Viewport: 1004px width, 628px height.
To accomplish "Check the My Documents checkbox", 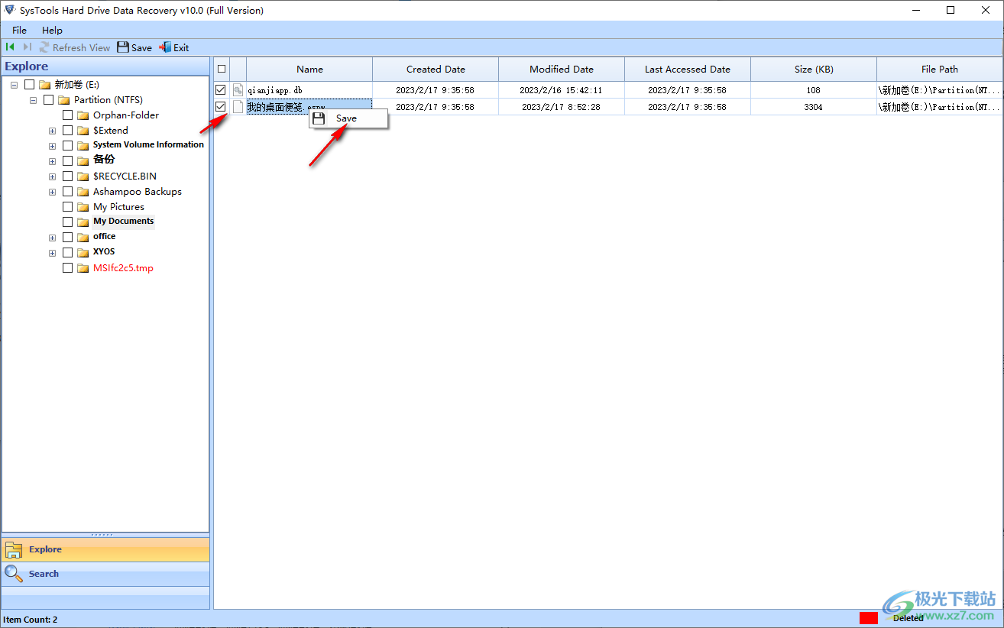I will (68, 222).
